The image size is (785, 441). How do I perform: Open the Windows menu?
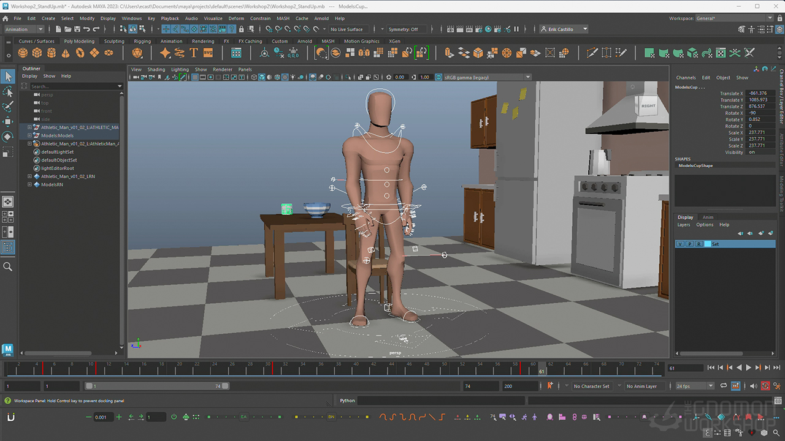point(131,18)
